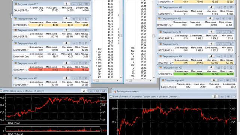The image size is (240, 135).
Task: Click price 25,65 row in order book
Action: pos(143,48)
